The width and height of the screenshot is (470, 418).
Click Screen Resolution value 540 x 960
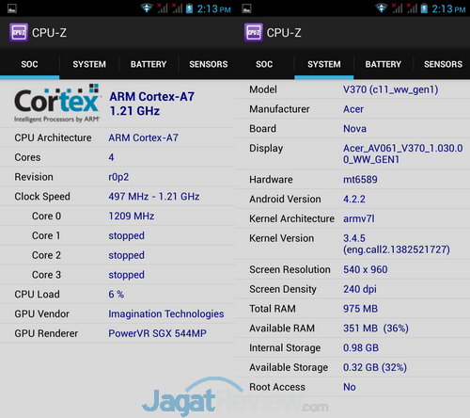pos(366,269)
